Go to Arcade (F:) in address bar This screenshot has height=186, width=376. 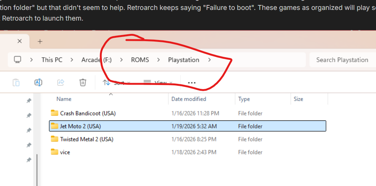point(96,60)
